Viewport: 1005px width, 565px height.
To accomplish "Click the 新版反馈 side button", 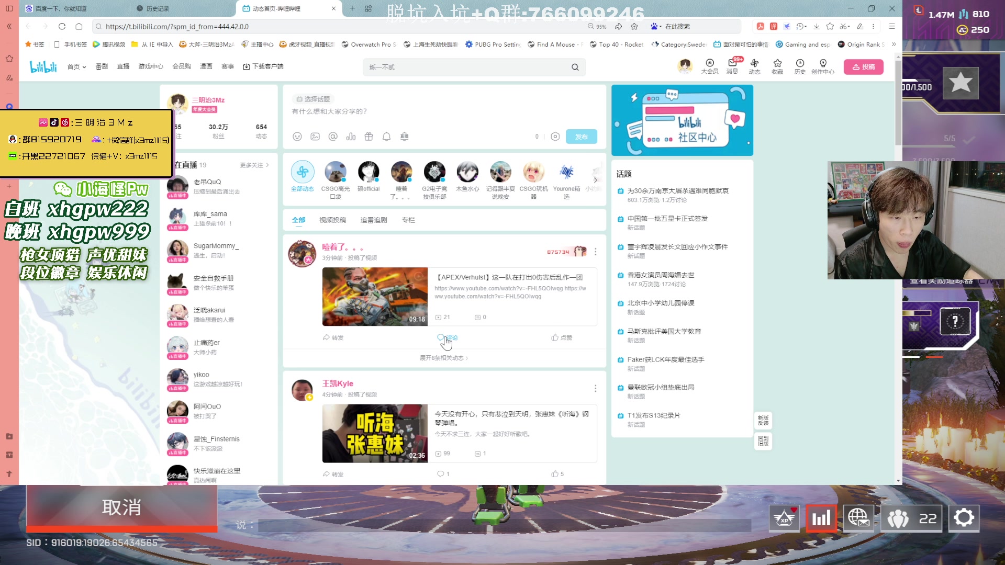I will (763, 420).
